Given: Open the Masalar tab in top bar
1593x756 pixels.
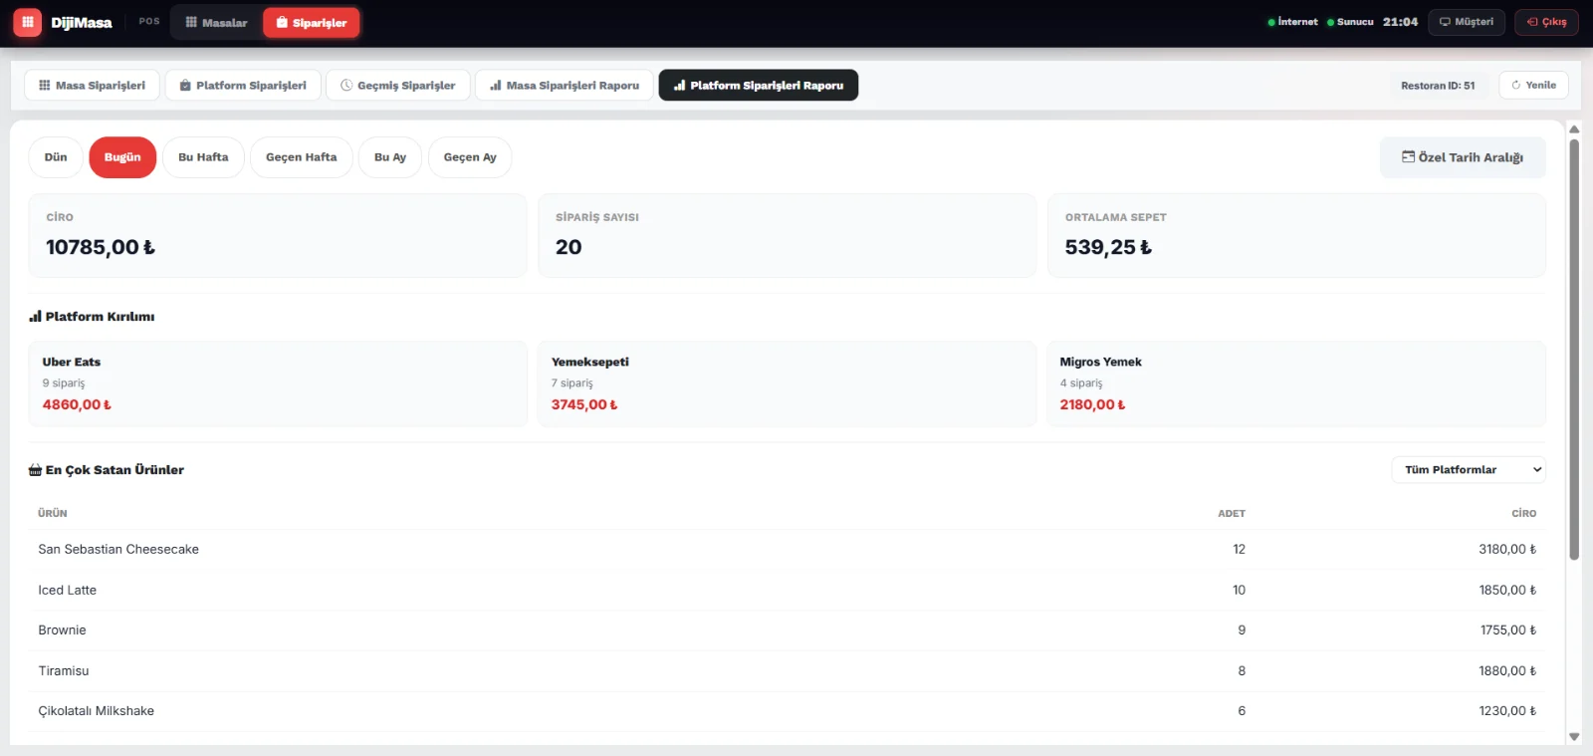Looking at the screenshot, I should pyautogui.click(x=216, y=22).
